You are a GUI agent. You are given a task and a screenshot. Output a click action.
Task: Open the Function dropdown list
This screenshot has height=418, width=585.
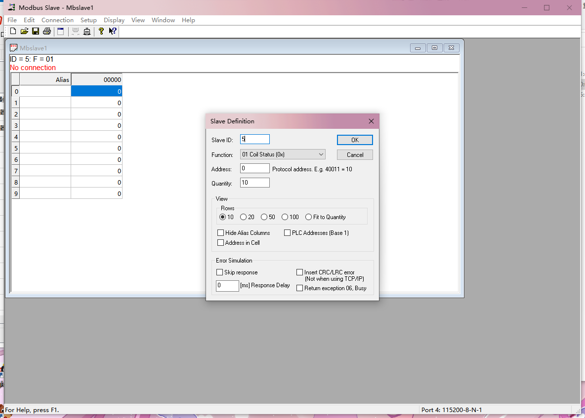283,154
